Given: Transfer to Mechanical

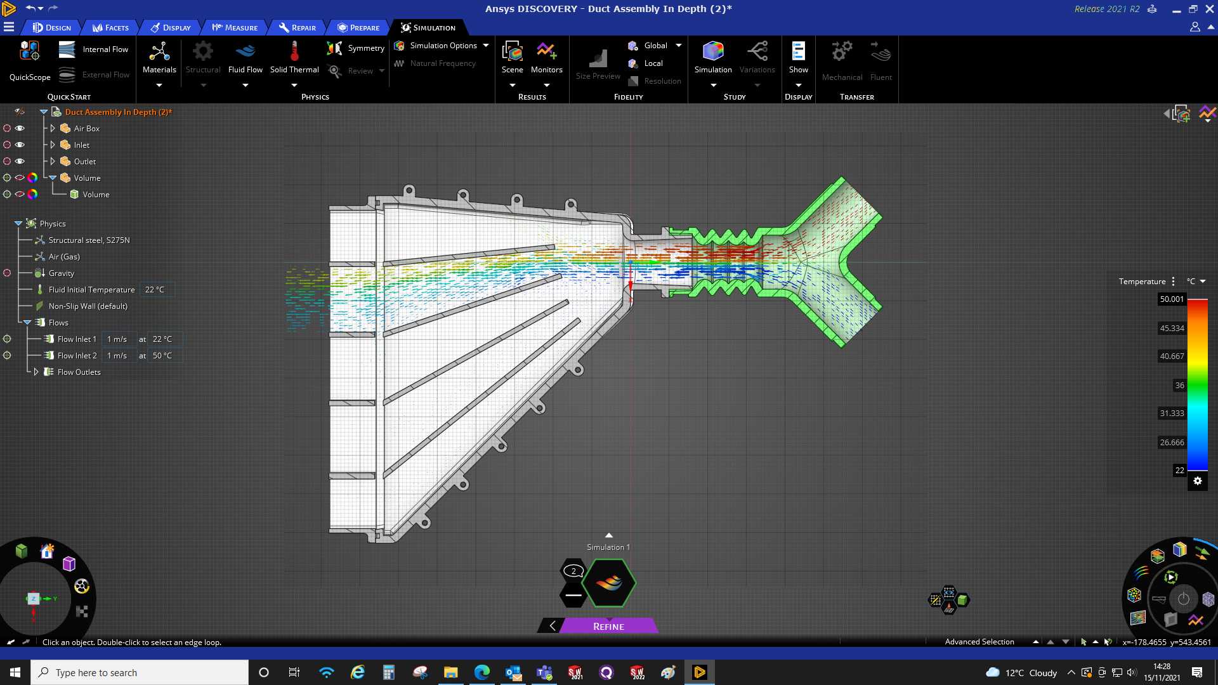Looking at the screenshot, I should (x=842, y=61).
